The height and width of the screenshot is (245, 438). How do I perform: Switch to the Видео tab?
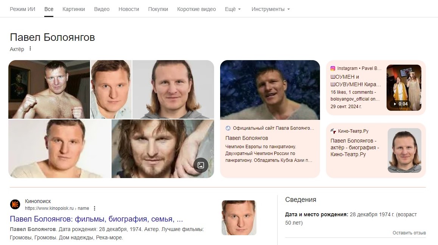point(102,9)
